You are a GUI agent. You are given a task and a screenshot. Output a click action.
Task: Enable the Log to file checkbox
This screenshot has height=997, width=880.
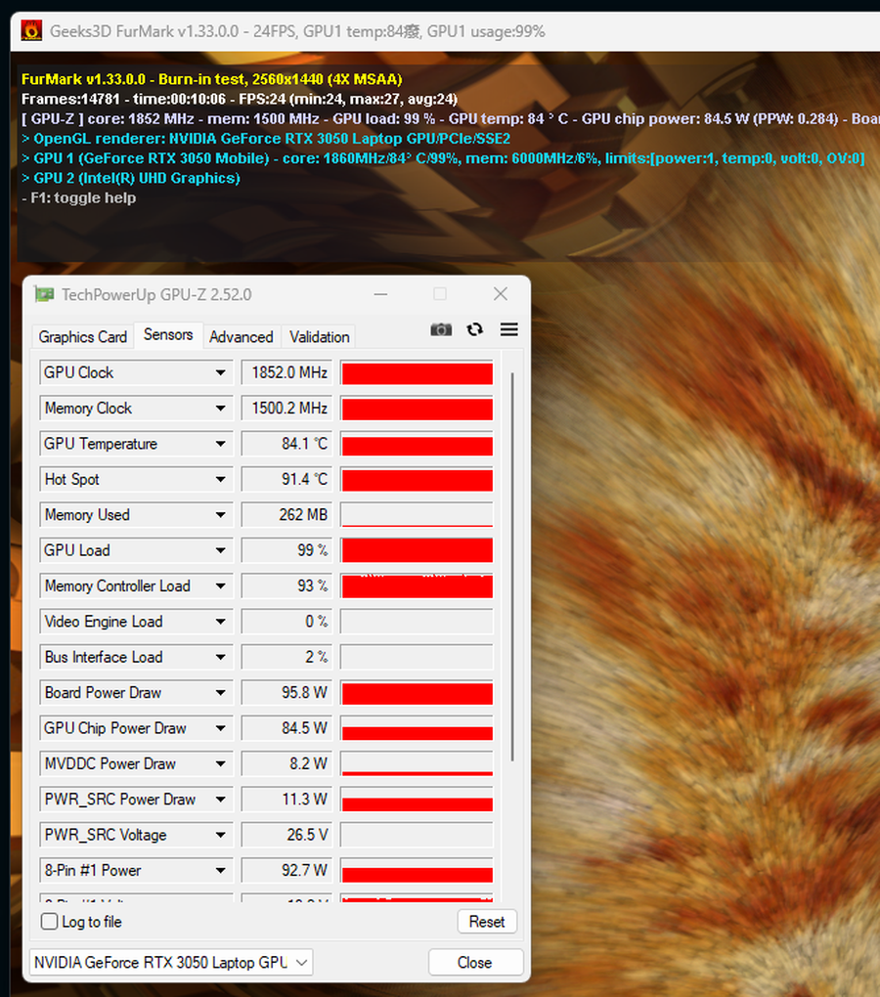click(x=50, y=922)
